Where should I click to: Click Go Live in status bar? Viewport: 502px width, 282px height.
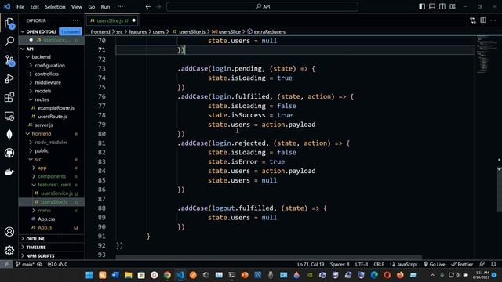(435, 264)
